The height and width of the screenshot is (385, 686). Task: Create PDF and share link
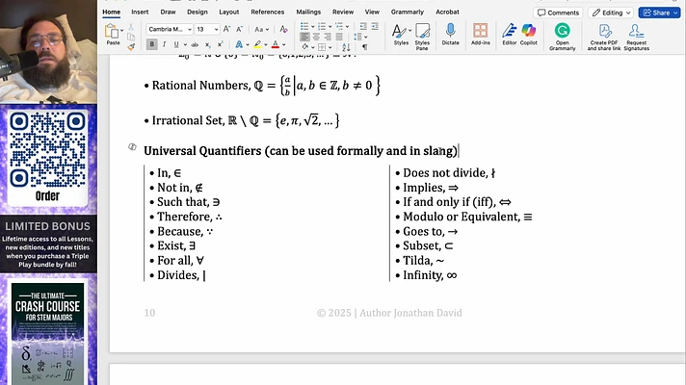[604, 37]
